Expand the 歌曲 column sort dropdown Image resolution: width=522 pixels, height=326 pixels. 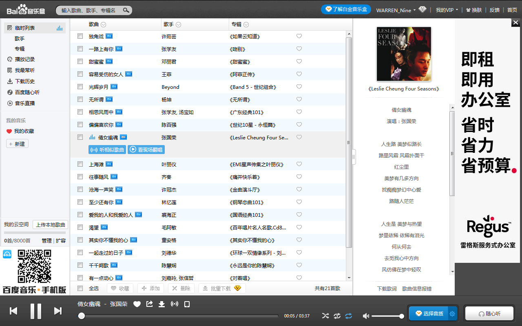pyautogui.click(x=103, y=25)
